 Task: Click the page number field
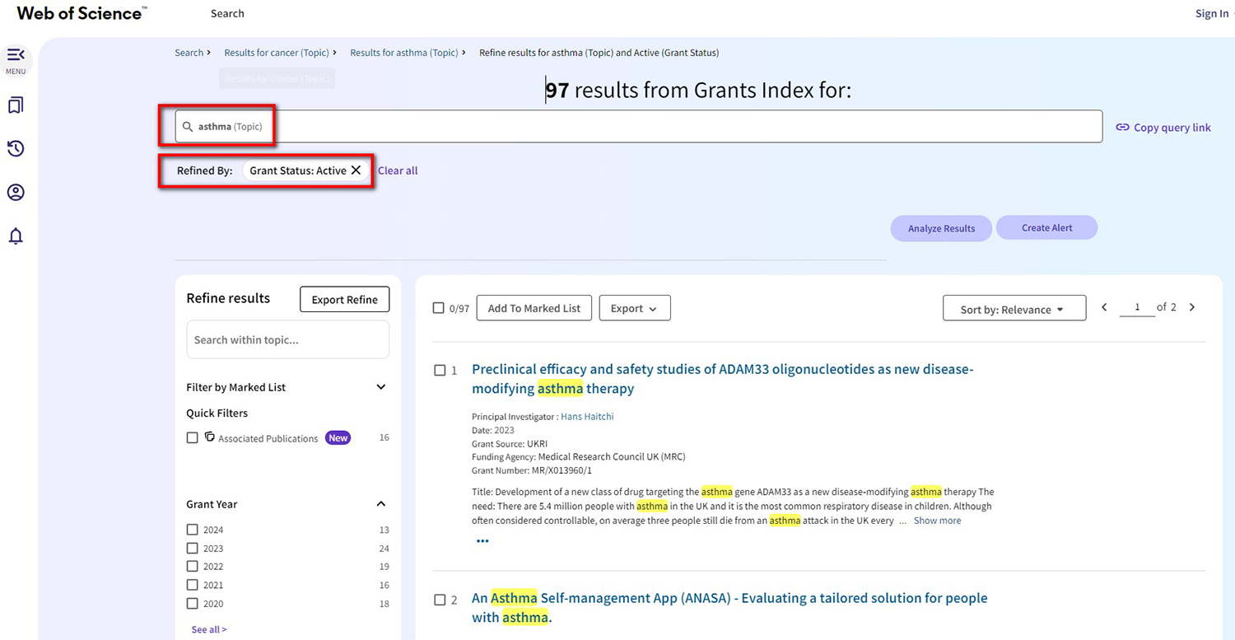[1137, 307]
